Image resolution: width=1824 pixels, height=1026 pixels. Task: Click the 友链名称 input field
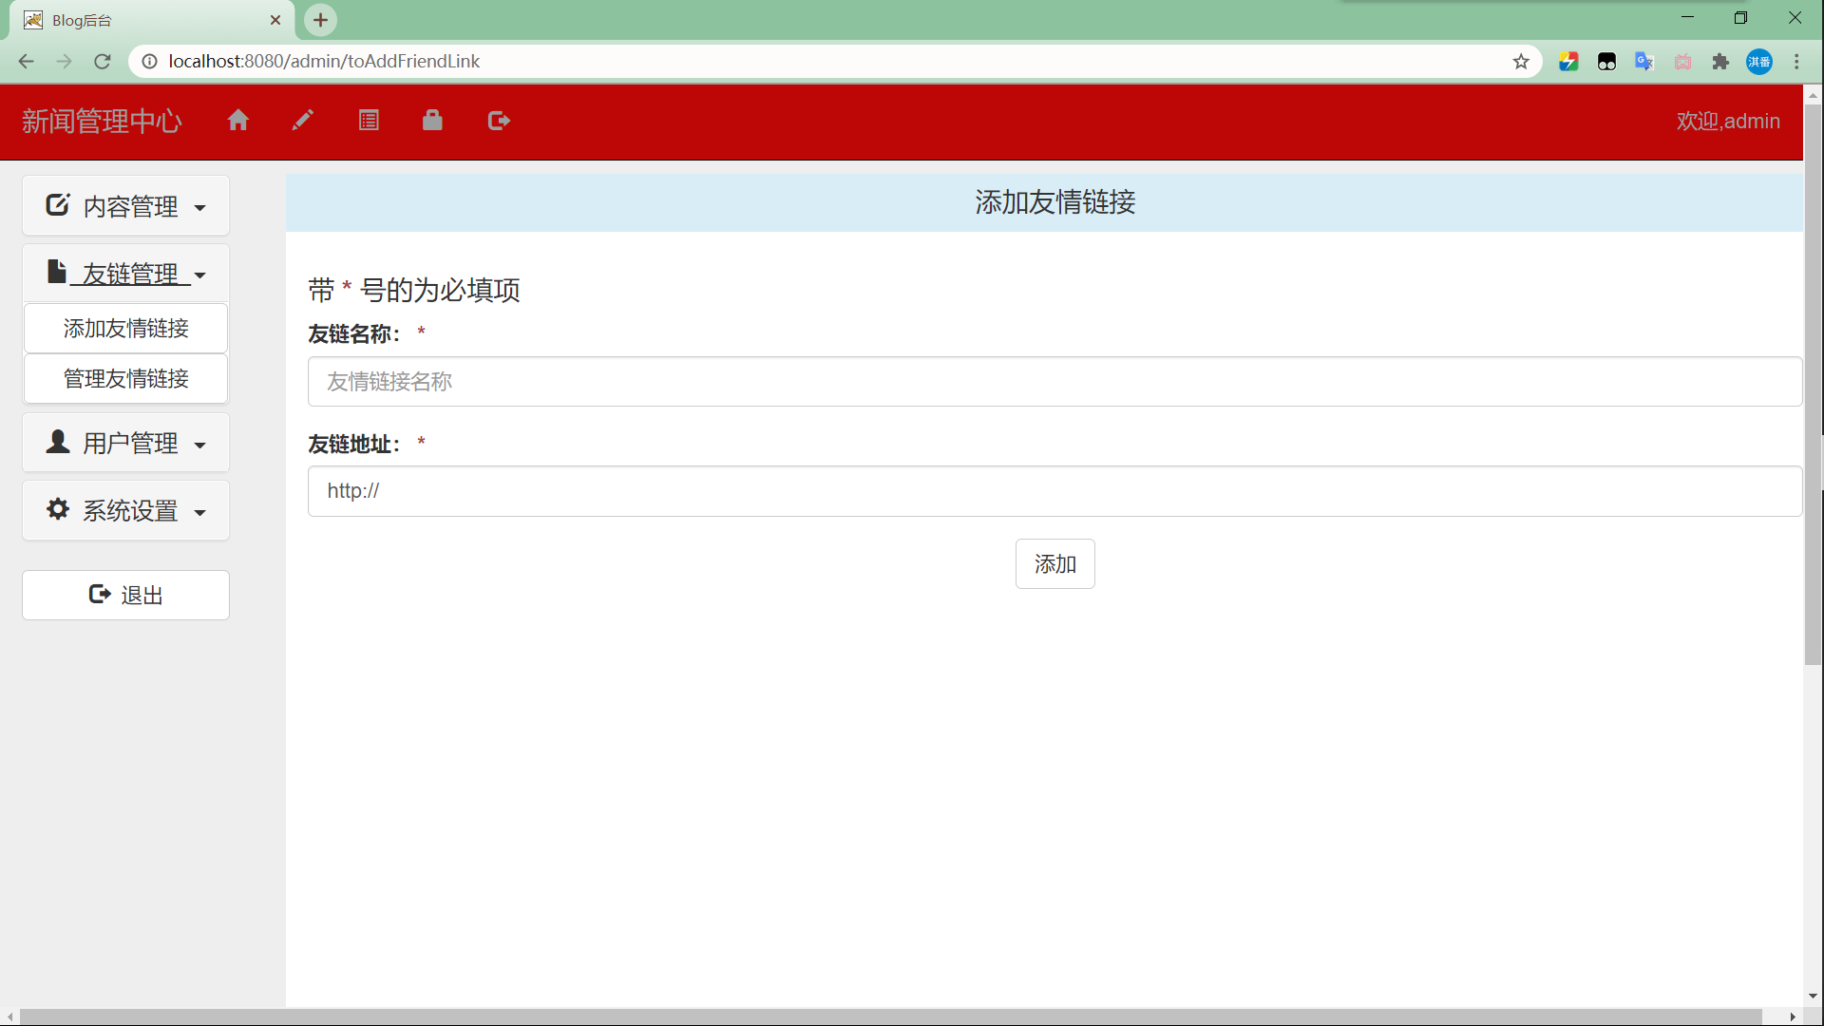coord(1054,382)
